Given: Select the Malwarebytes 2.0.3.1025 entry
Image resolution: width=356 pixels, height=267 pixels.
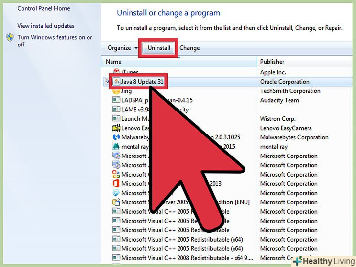Looking at the screenshot, I should pyautogui.click(x=180, y=137).
